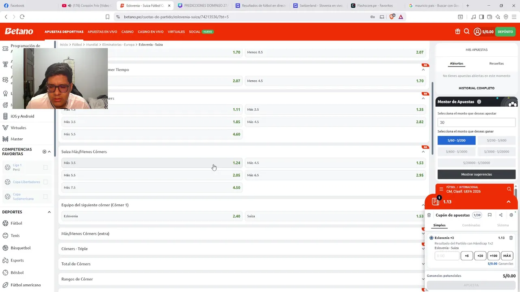Expand Rangos de Córner section

pyautogui.click(x=423, y=279)
